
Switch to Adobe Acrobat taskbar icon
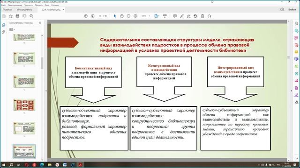pyautogui.click(x=80, y=165)
